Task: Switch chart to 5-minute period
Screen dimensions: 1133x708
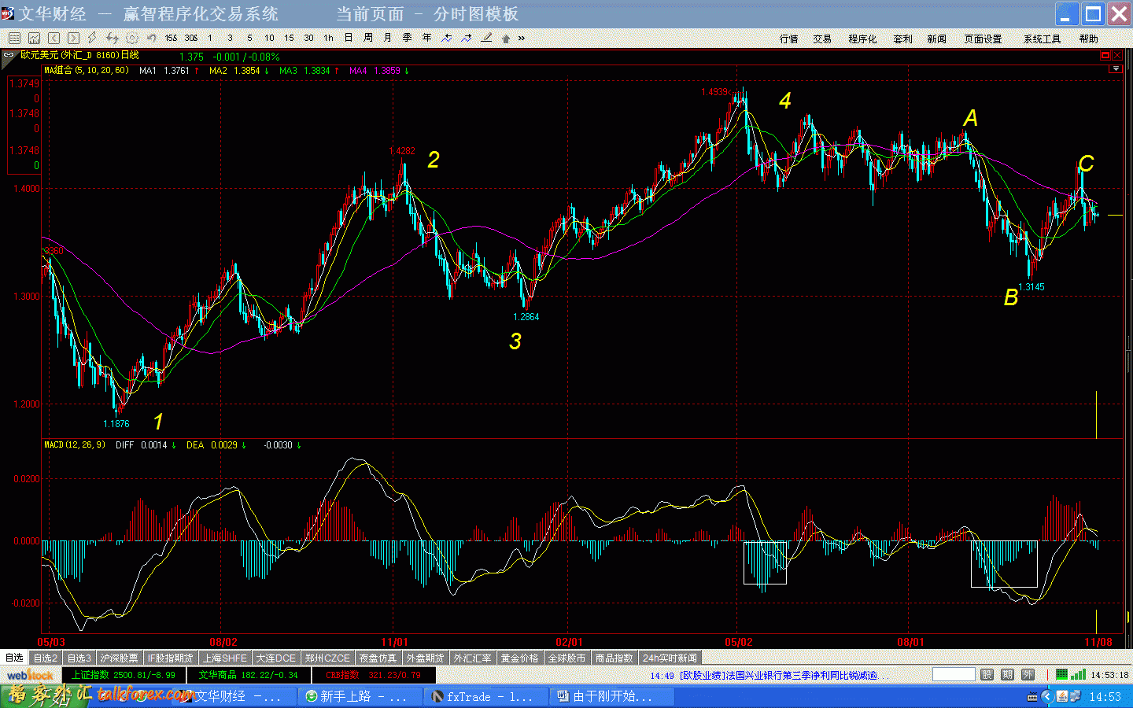Action: click(249, 38)
